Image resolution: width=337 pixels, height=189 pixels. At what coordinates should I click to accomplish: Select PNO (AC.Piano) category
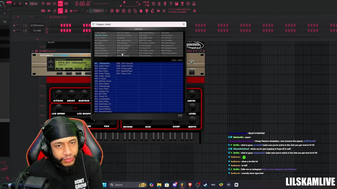(105, 35)
